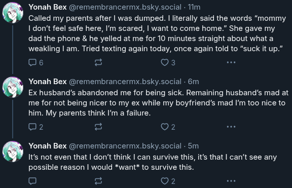
Task: Open Yonah Bex avatar on third post
Action: tap(13, 152)
